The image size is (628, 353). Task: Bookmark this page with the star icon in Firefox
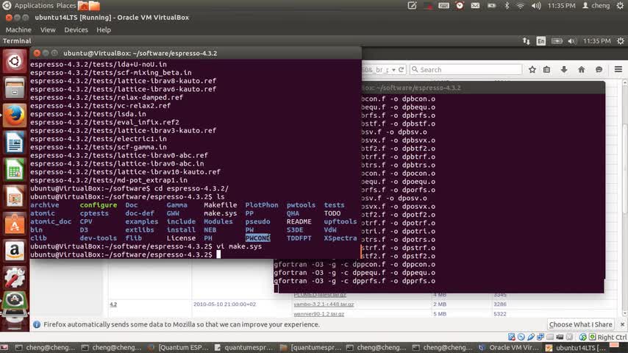coord(532,70)
